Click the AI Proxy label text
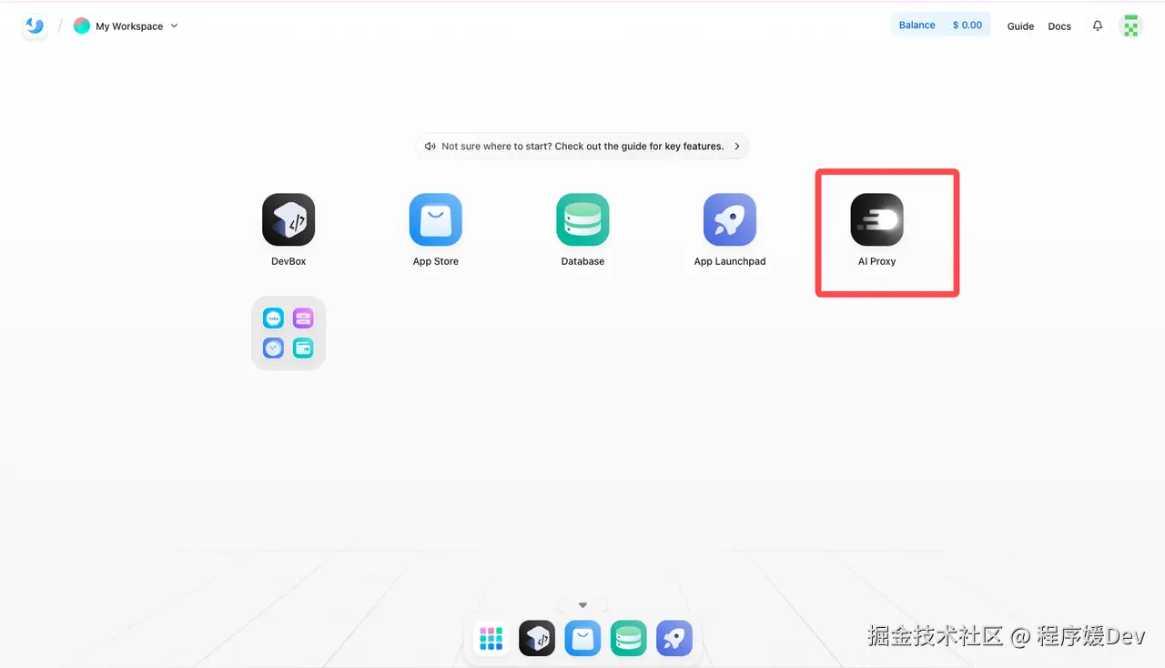The height and width of the screenshot is (668, 1165). [877, 261]
